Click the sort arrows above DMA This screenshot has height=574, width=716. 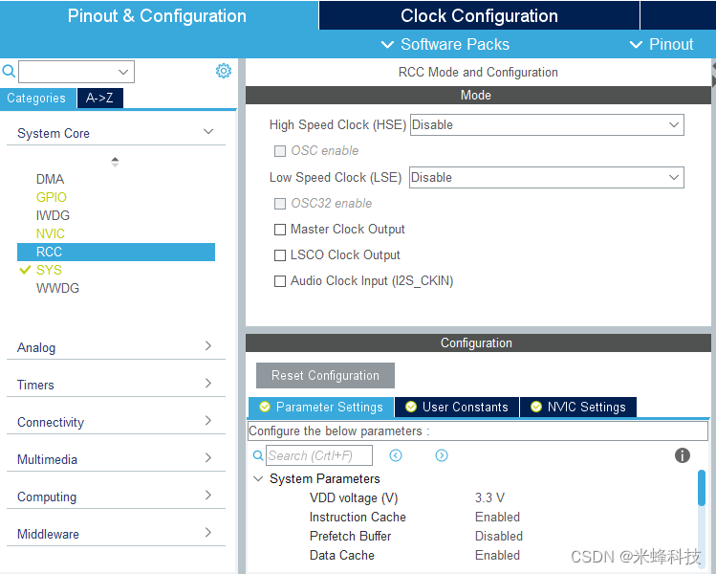tap(115, 162)
